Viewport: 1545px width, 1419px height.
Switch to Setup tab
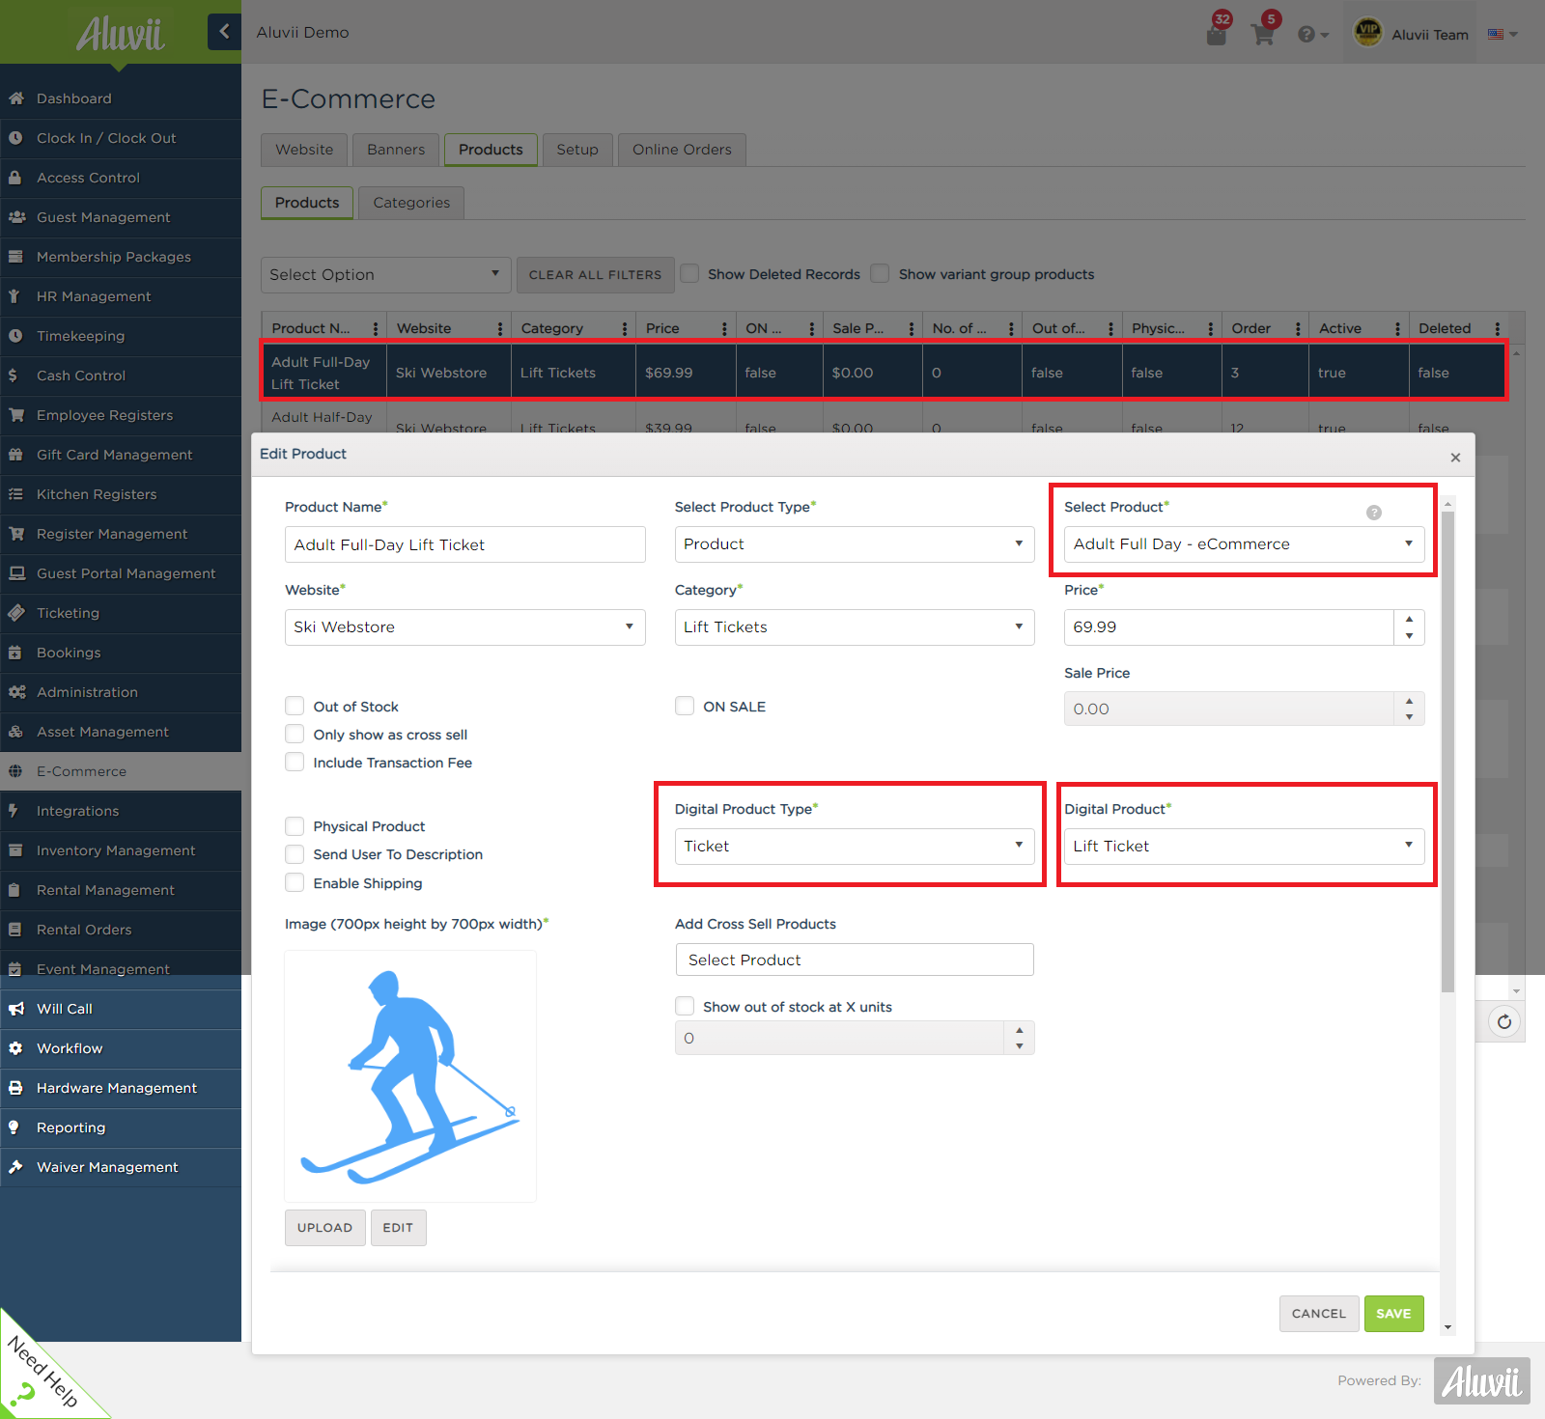tap(577, 150)
